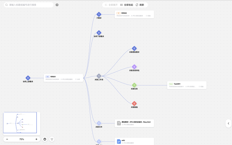Toggle the 协同下游需求 diamond node
This screenshot has width=232, height=145.
[x=99, y=33]
